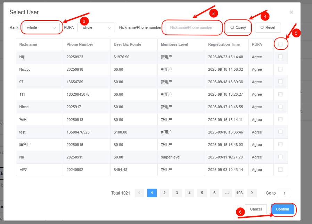The height and width of the screenshot is (224, 312).
Task: Tick the checkbox for user 日夜
Action: pyautogui.click(x=280, y=170)
